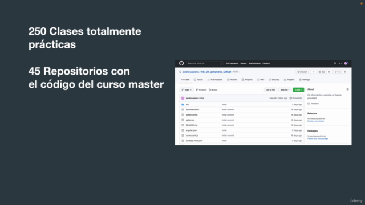365x205 pixels.
Task: Select the repository Issues tab
Action: coord(198,80)
